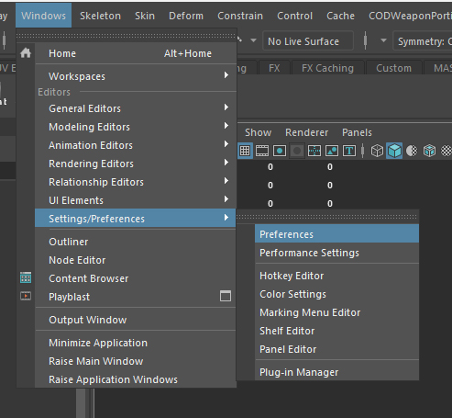Open the Output Window

click(136, 320)
